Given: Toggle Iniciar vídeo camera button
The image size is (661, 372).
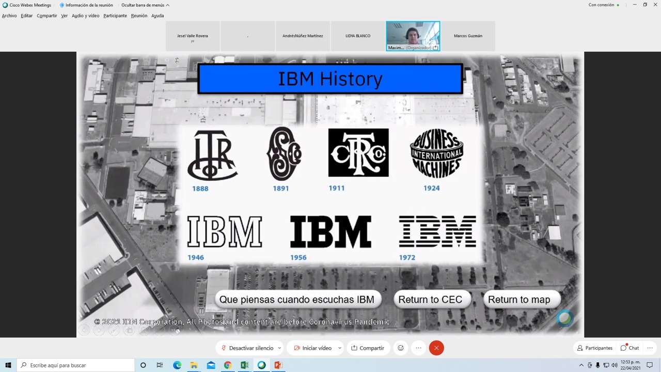Looking at the screenshot, I should 313,348.
